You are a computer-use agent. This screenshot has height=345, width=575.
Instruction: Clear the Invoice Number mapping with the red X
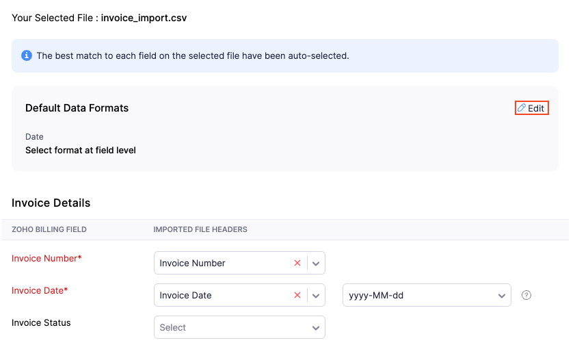(x=297, y=263)
